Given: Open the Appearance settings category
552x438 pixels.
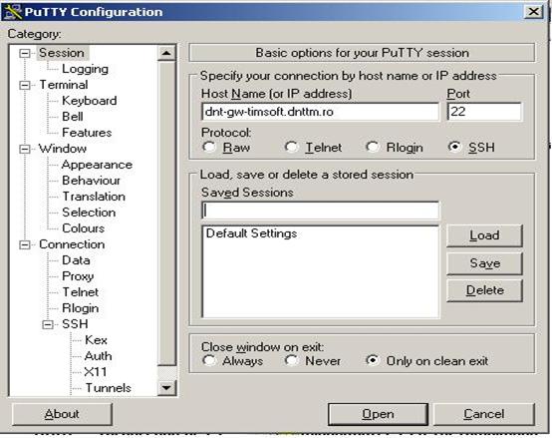Looking at the screenshot, I should point(97,165).
